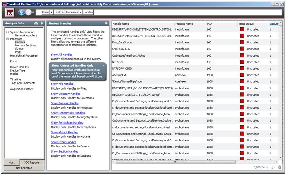Click the search magnifier icon
286x175 pixels.
coord(273,167)
